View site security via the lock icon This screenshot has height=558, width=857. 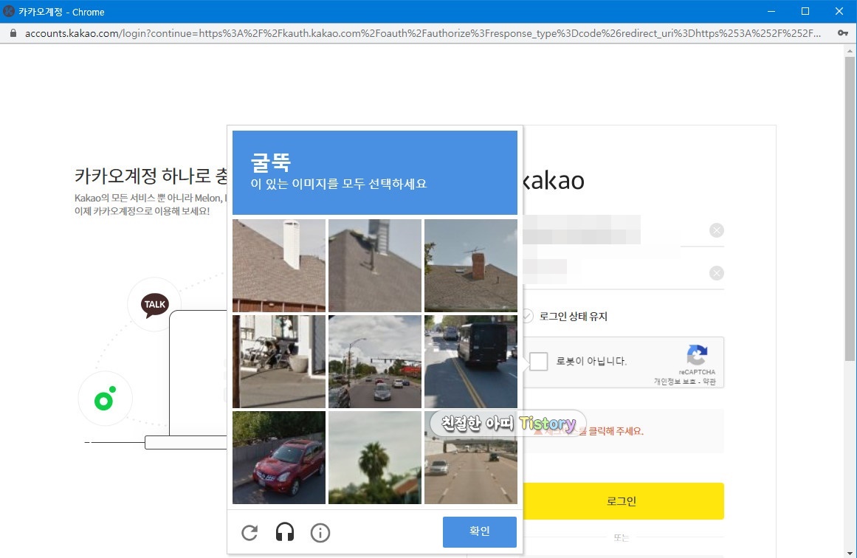(x=13, y=33)
